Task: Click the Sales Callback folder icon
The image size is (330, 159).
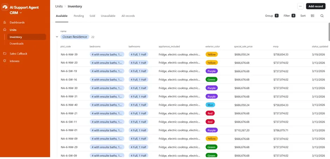Action: (5, 53)
